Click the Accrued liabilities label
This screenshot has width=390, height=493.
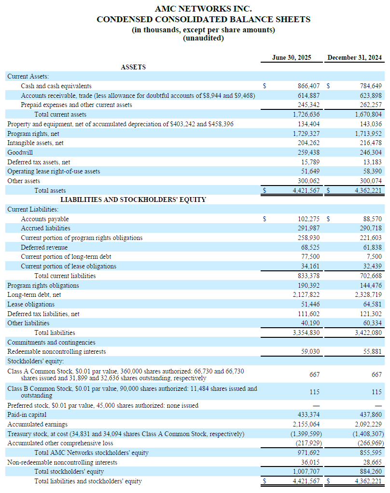coord(45,228)
